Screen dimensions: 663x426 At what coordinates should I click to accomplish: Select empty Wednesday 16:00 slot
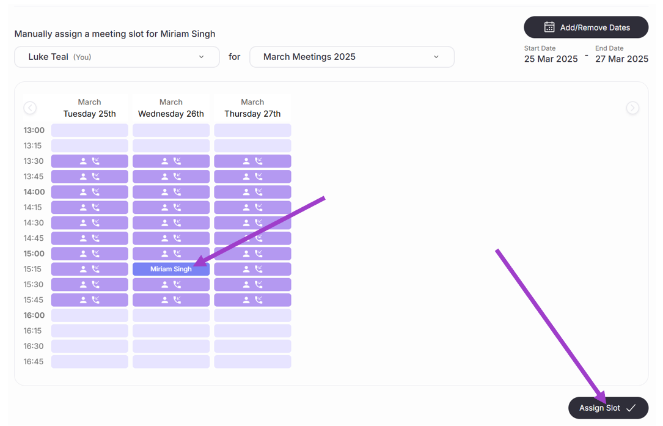coord(171,315)
